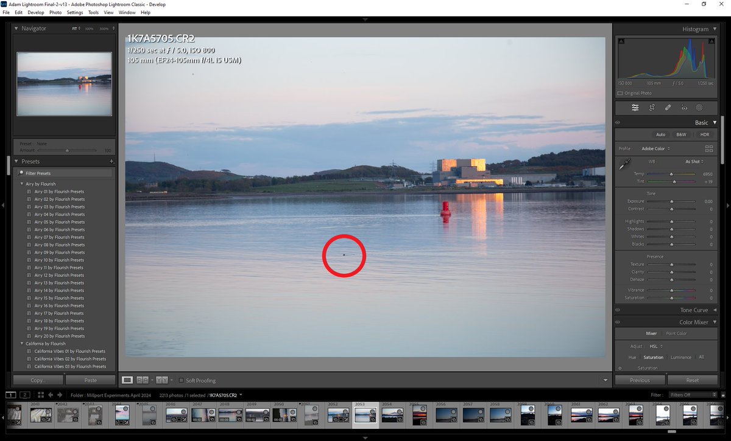The height and width of the screenshot is (441, 731).
Task: Click the Reset button
Action: 692,380
